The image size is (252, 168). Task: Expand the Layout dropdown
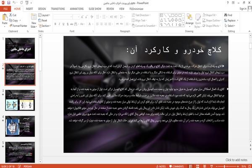pyautogui.click(x=44, y=15)
